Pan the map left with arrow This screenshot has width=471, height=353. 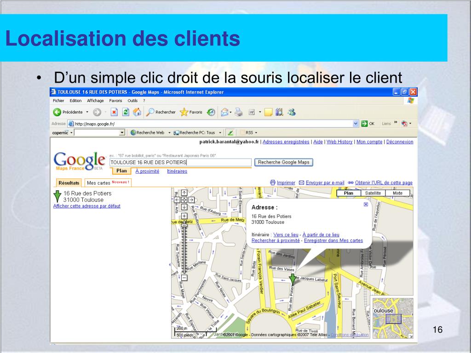[177, 200]
